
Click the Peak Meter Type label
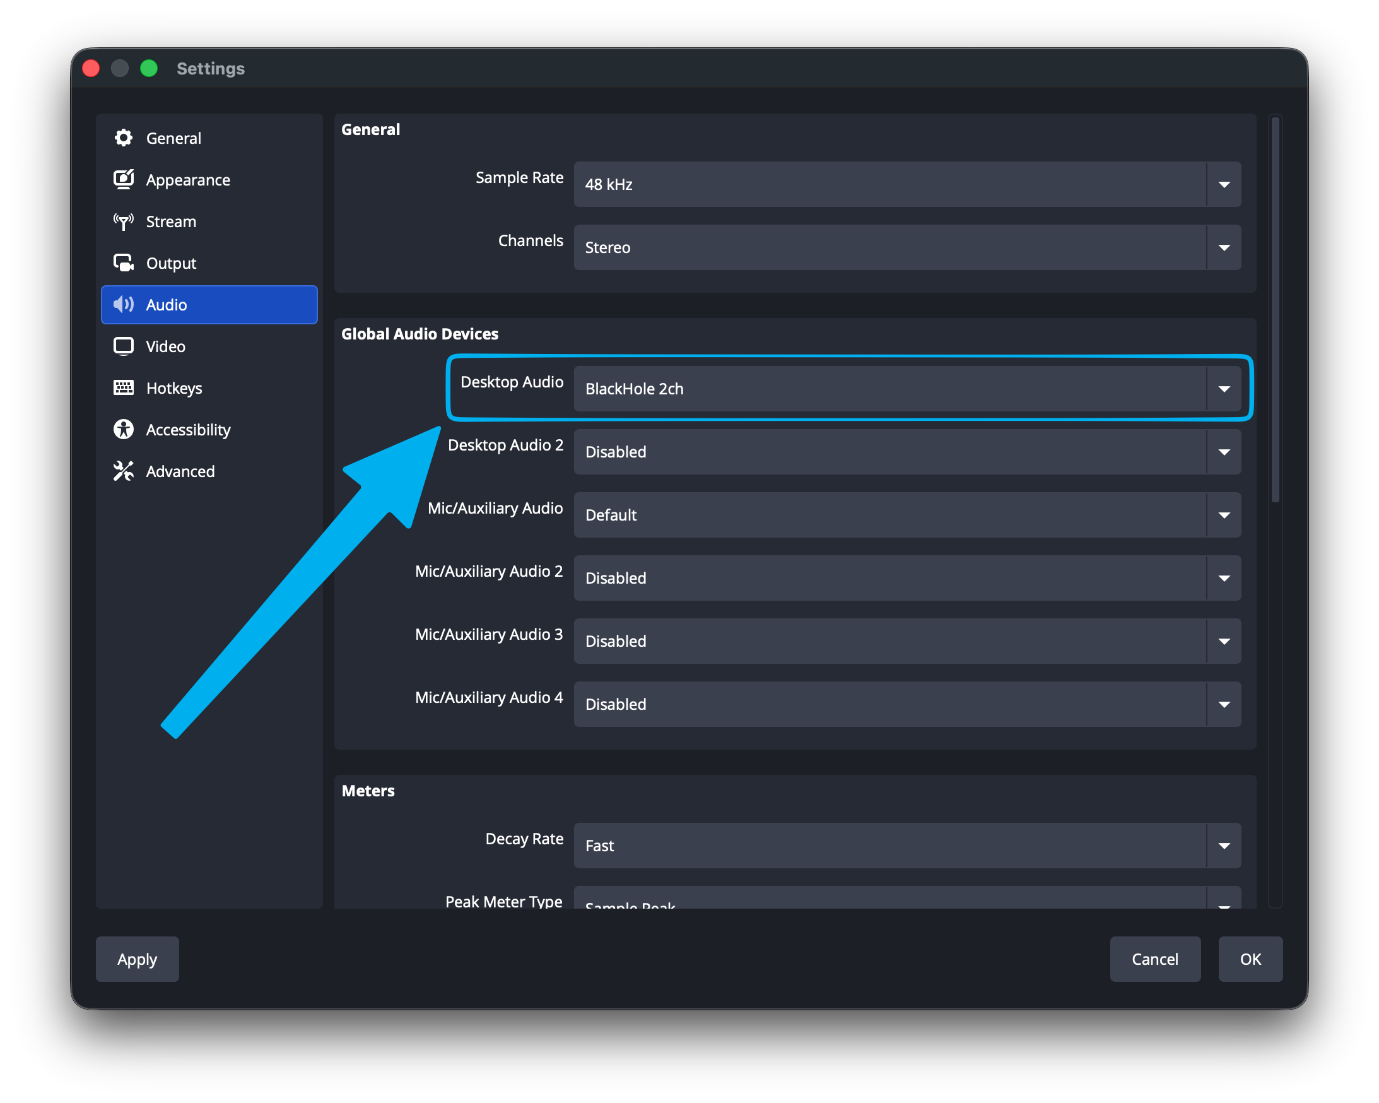(x=504, y=901)
